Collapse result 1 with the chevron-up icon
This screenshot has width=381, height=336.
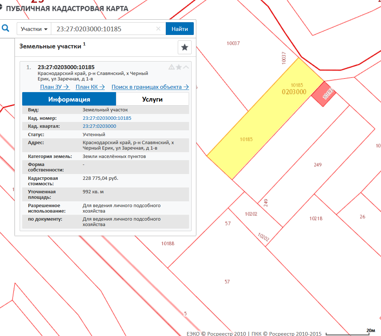click(186, 67)
